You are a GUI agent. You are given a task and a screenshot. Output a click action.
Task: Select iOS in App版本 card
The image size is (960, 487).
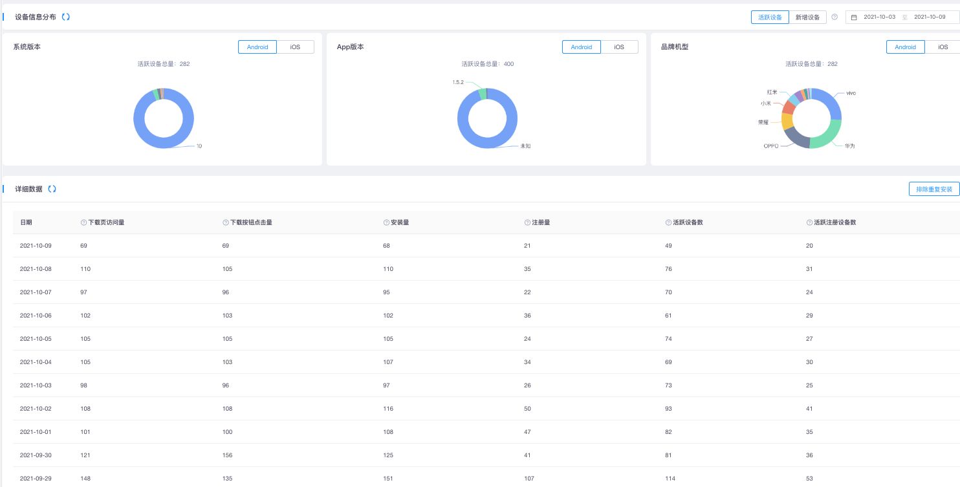(619, 47)
